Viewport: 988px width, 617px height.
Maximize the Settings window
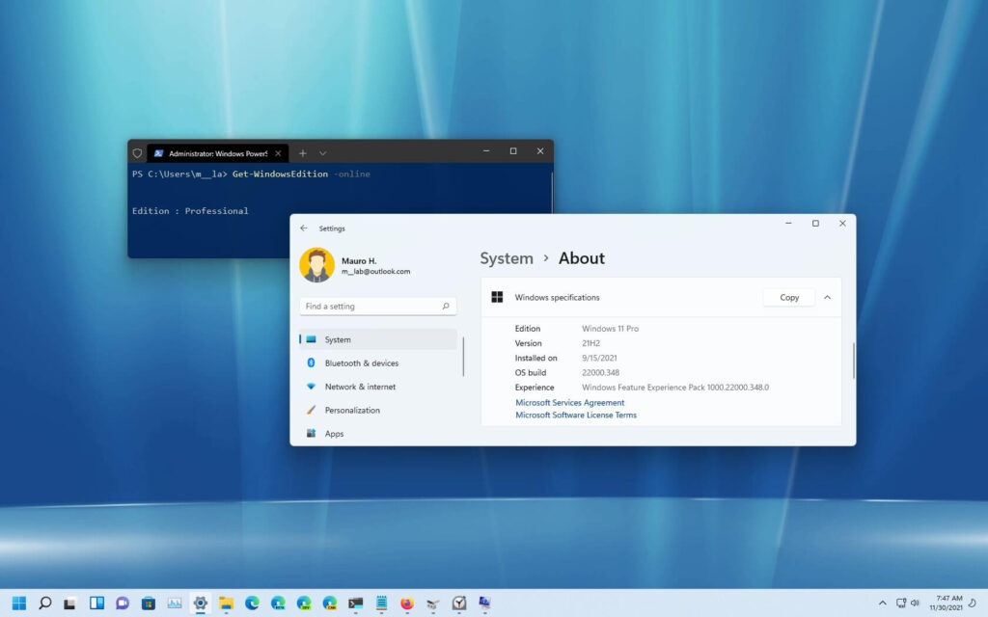coord(815,223)
